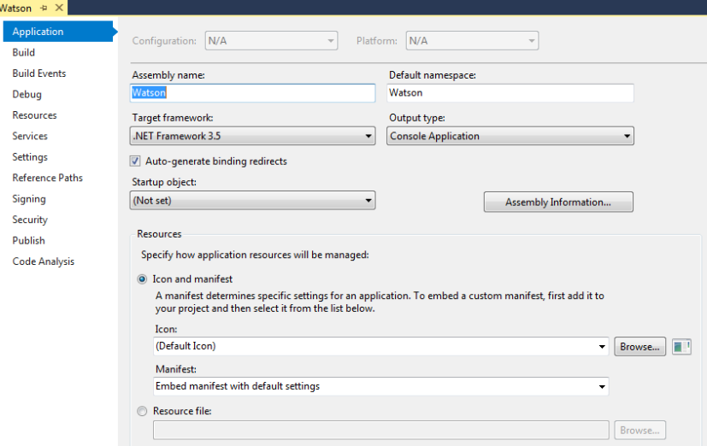
Task: Click the Browse button next to Icon
Action: [x=639, y=347]
